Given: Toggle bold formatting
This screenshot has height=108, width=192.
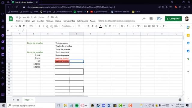Looking at the screenshot, I should (x=88, y=26).
